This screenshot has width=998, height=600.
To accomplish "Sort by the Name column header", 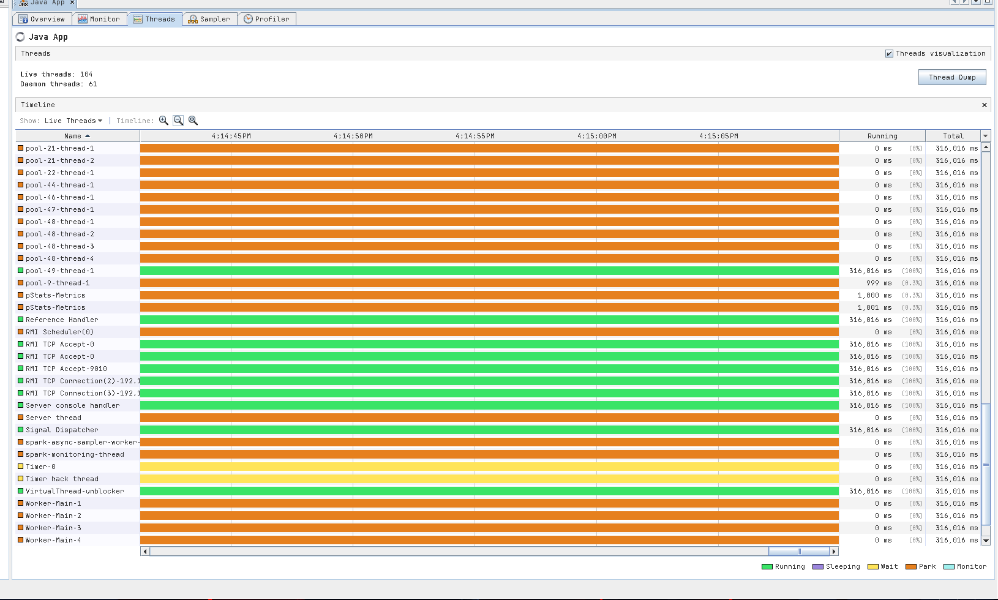I will (x=78, y=136).
